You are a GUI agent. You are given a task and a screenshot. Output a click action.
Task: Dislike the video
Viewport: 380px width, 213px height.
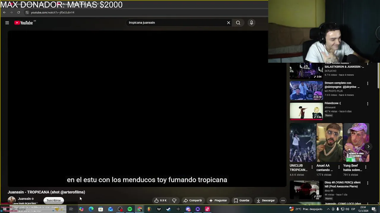tap(174, 201)
